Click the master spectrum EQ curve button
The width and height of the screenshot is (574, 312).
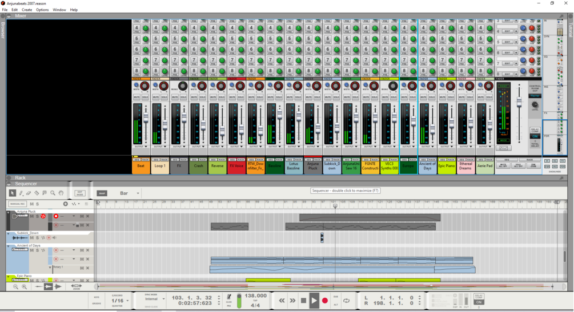[503, 148]
